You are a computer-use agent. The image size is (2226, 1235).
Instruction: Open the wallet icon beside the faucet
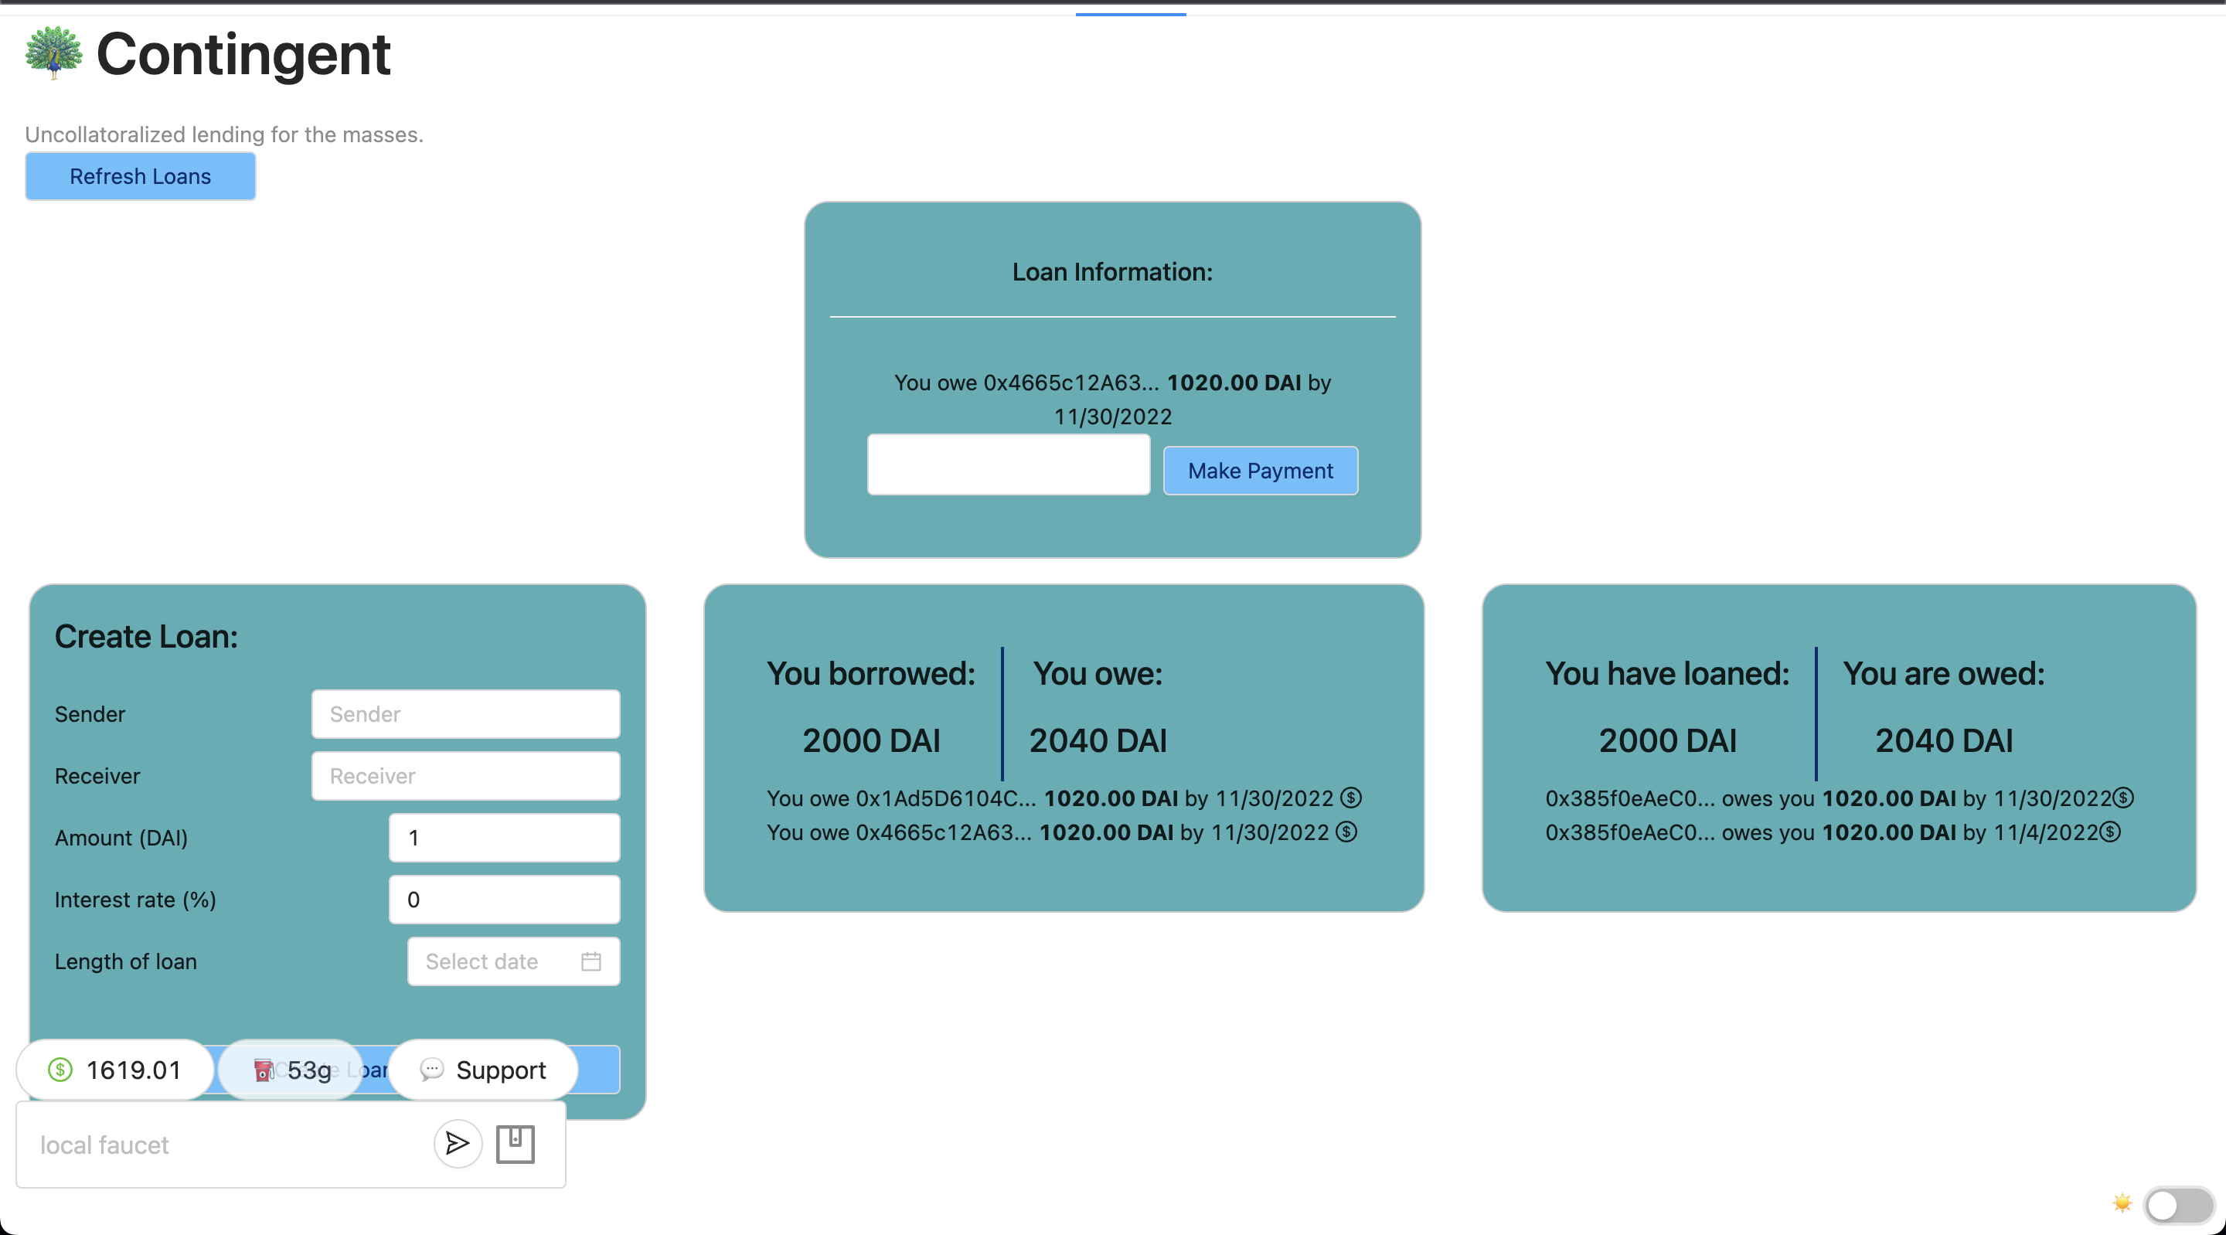click(x=515, y=1145)
